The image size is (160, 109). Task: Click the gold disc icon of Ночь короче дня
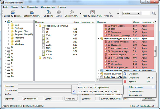(x=102, y=38)
